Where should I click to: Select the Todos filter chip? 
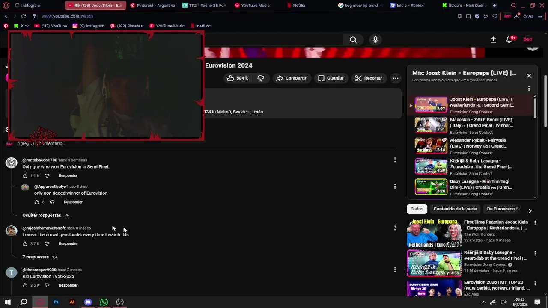click(x=417, y=209)
